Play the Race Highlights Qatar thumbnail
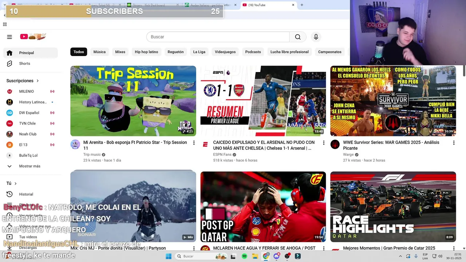The image size is (466, 262). coord(393,207)
